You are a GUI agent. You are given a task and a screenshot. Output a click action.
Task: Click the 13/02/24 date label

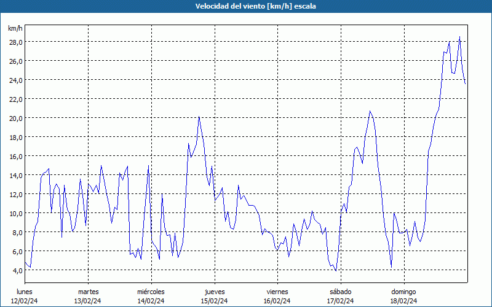tap(88, 301)
